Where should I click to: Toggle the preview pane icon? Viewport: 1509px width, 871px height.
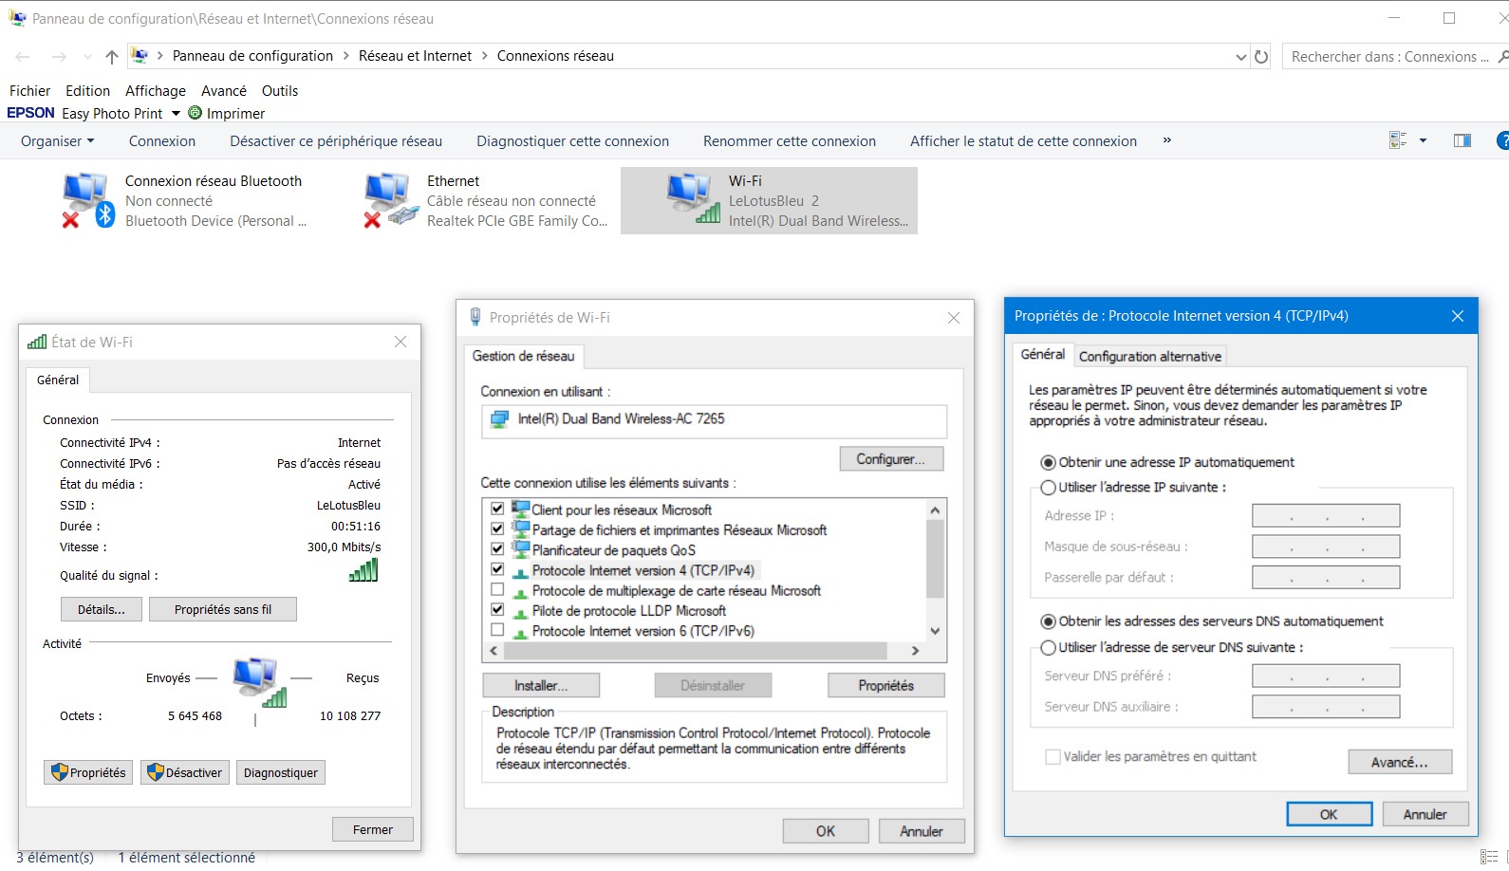point(1462,141)
